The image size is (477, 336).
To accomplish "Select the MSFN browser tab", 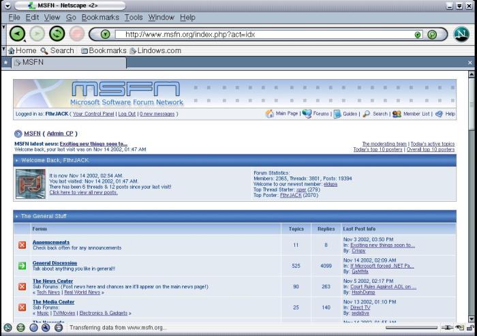I will point(69,63).
